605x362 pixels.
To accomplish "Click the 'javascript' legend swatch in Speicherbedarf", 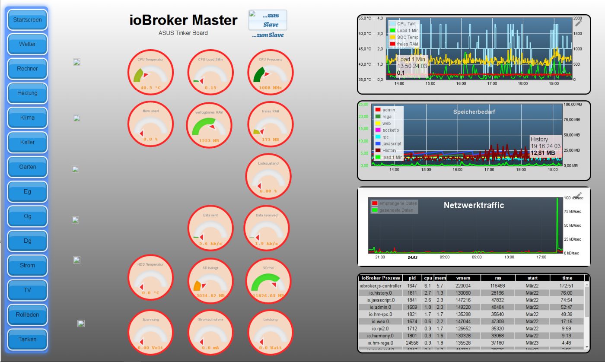I will click(x=378, y=143).
